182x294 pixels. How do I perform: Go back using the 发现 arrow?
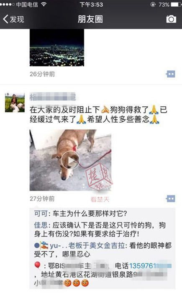point(13,19)
